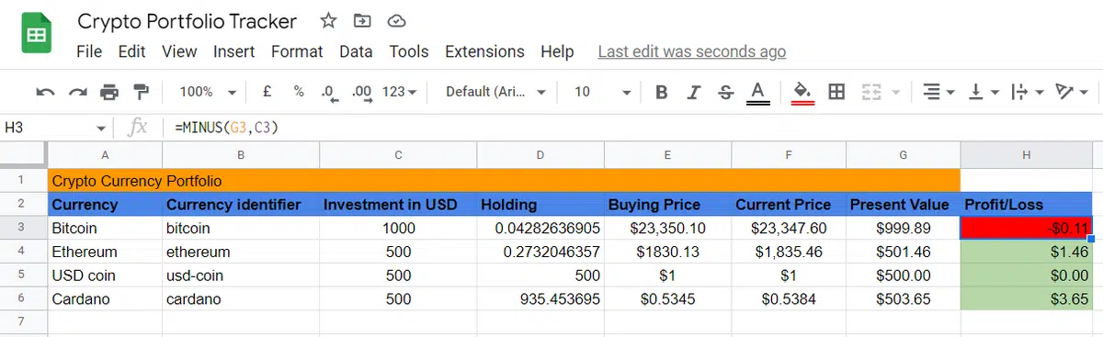1103x337 pixels.
Task: Open 'Last edit was seconds ago' history link
Action: point(692,51)
